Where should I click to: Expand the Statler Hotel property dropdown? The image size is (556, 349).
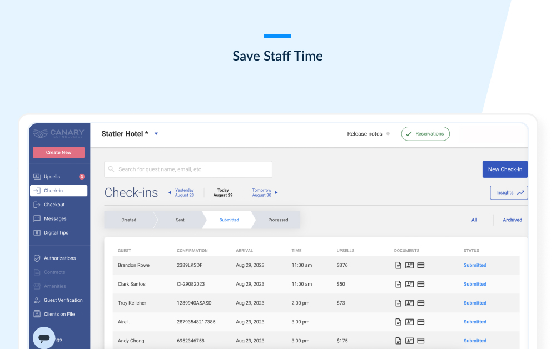[x=156, y=134]
